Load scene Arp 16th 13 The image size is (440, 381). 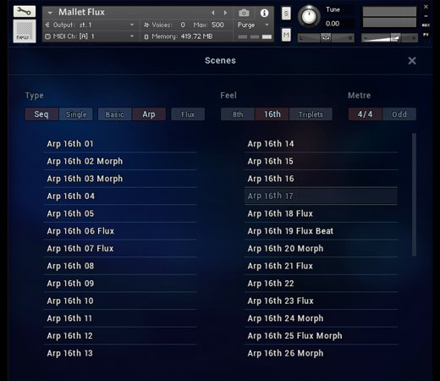pyautogui.click(x=120, y=354)
